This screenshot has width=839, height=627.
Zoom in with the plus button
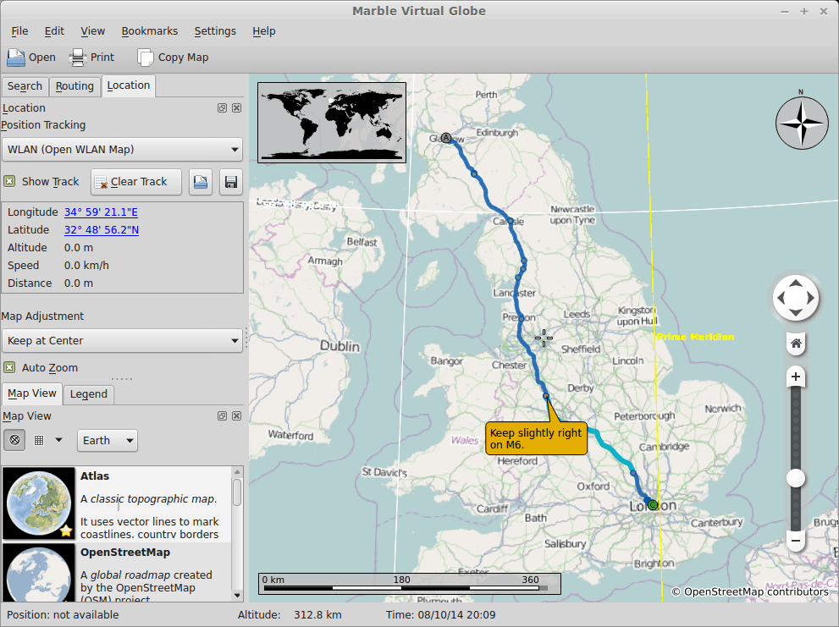(x=796, y=377)
